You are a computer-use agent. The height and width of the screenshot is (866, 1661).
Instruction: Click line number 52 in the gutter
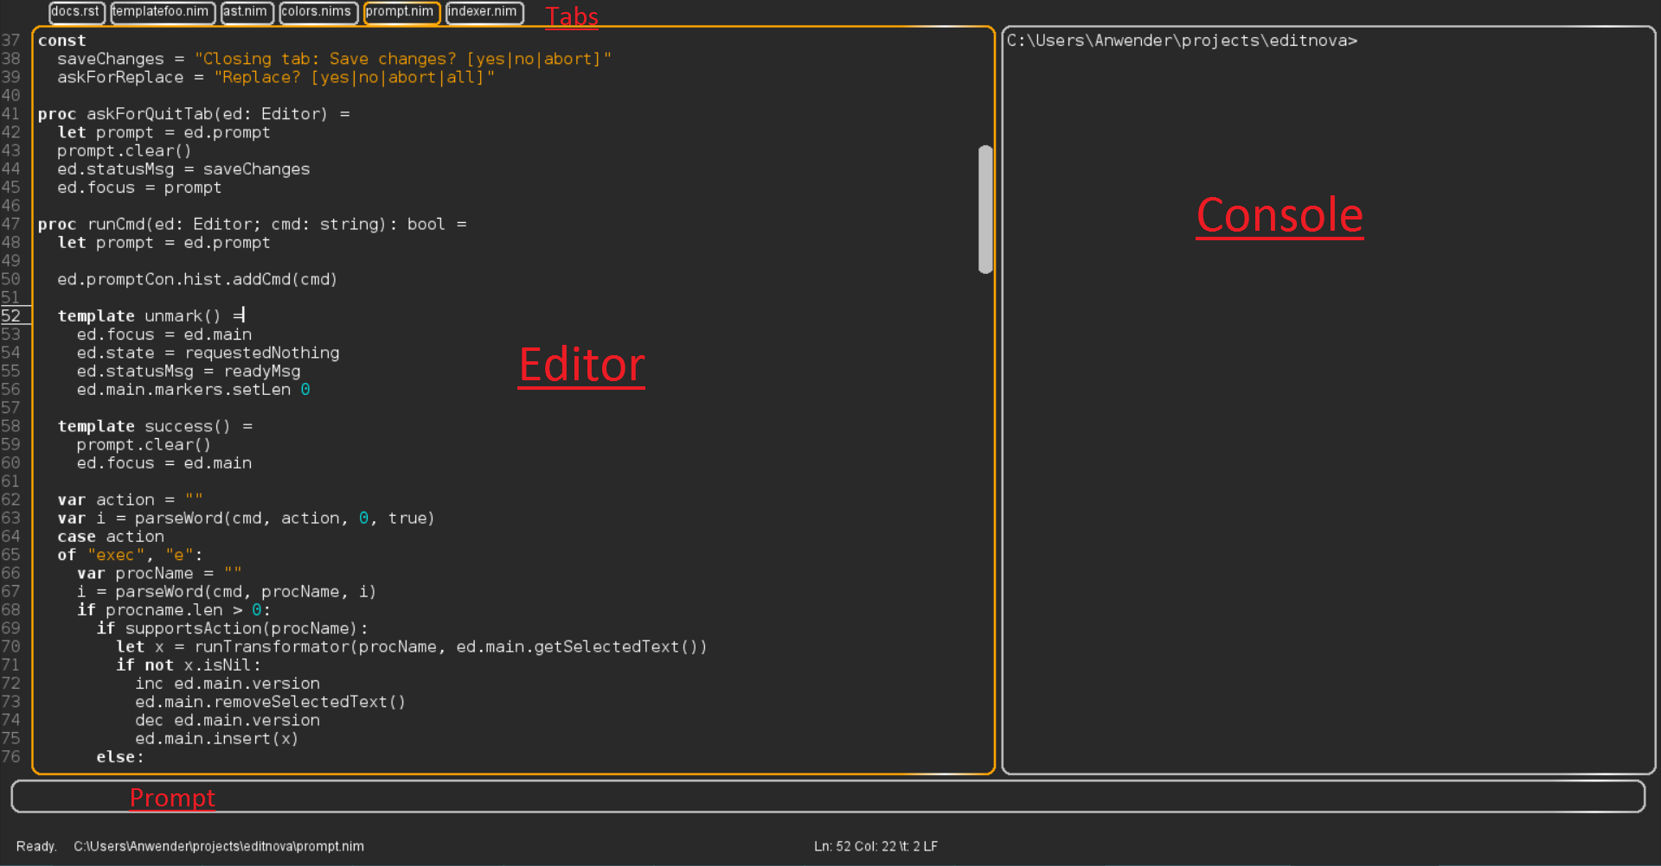(11, 315)
